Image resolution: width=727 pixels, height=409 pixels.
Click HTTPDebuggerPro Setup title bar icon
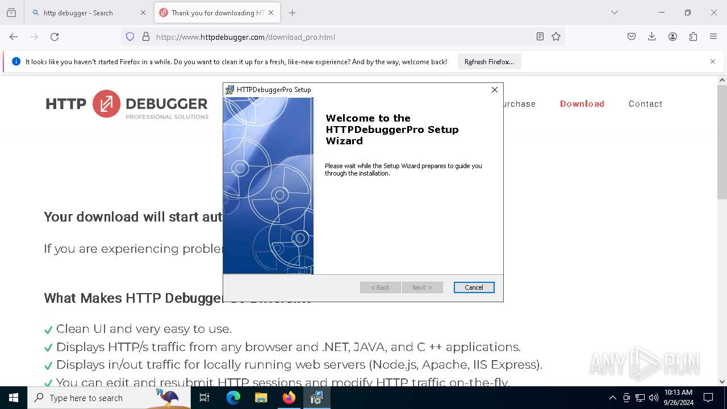tap(229, 90)
